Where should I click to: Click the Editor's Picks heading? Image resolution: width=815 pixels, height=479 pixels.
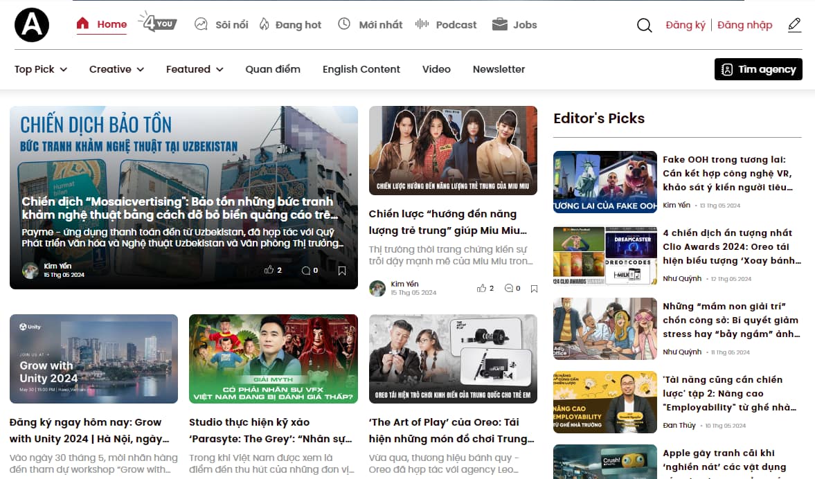pos(599,118)
